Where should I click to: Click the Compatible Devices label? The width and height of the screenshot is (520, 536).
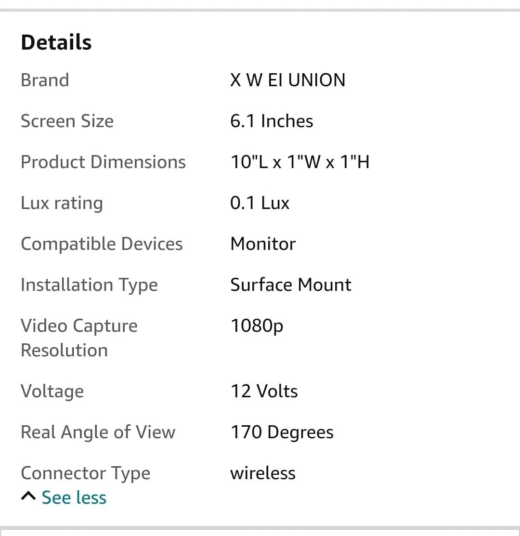click(x=102, y=244)
